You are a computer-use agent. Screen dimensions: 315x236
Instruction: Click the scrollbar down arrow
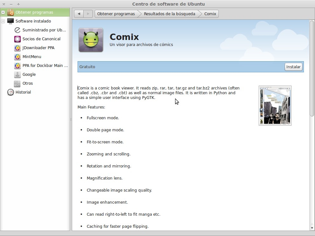[312, 228]
